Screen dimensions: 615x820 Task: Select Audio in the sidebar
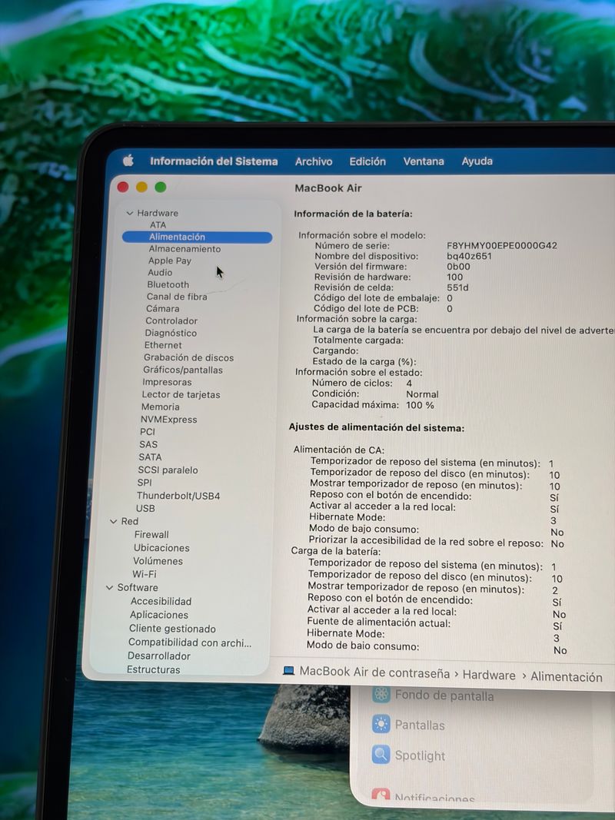click(x=159, y=273)
